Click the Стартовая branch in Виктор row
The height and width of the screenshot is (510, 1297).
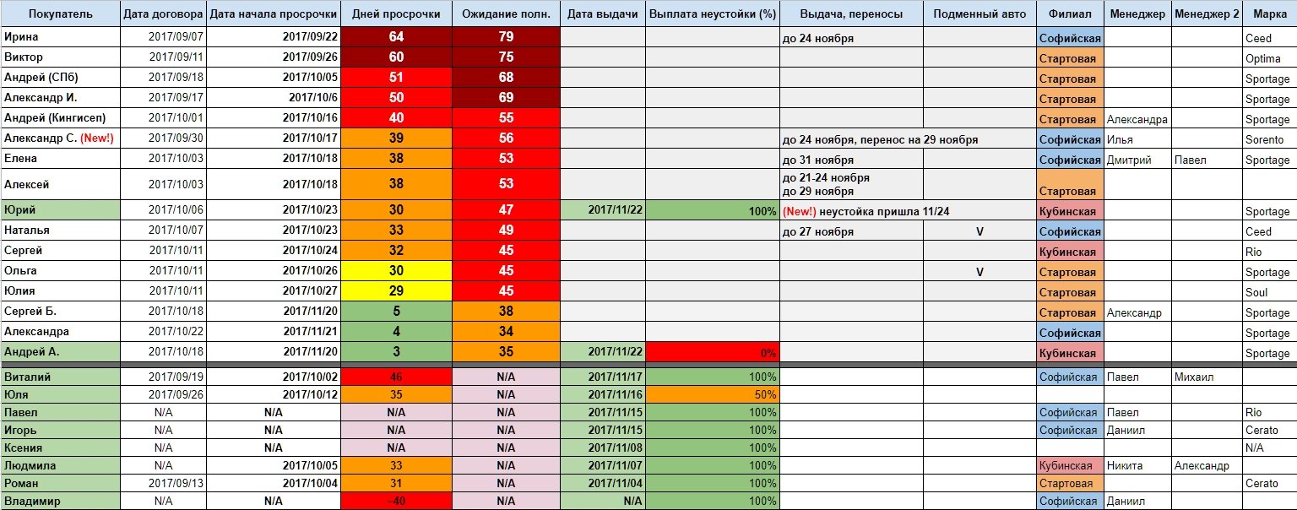click(1070, 57)
